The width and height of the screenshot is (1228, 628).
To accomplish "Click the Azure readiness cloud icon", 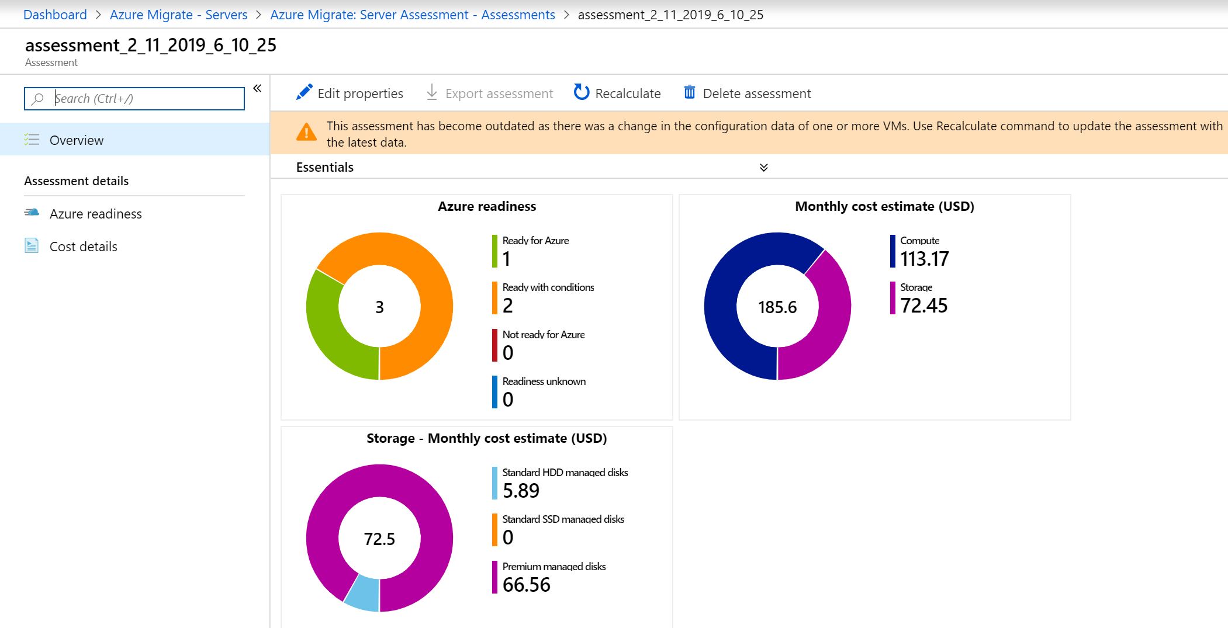I will [32, 213].
